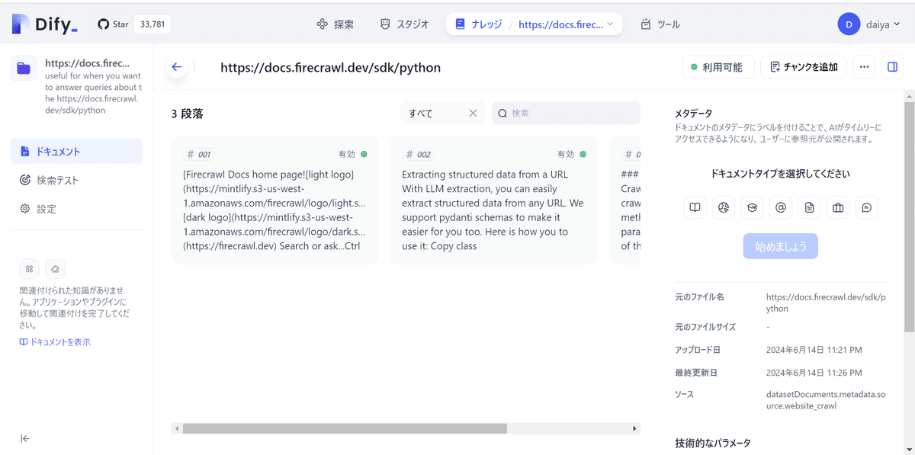Open segment card #001
This screenshot has width=915, height=455.
(x=274, y=200)
